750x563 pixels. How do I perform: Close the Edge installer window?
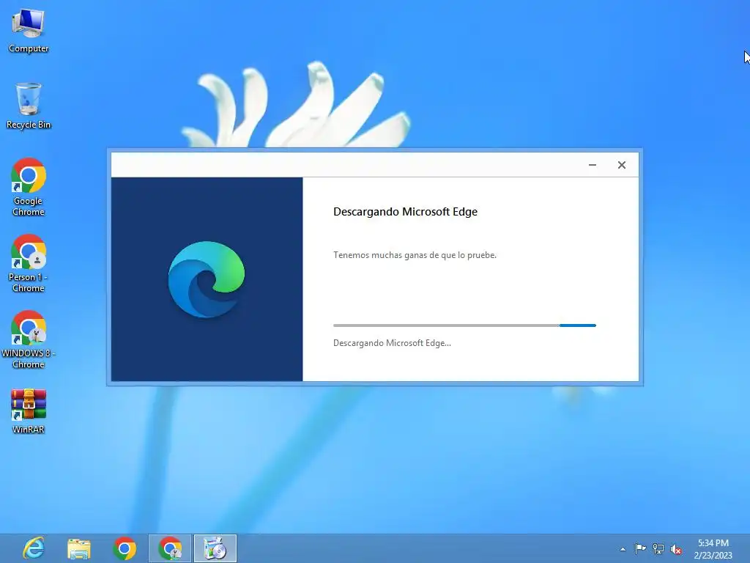coord(621,165)
